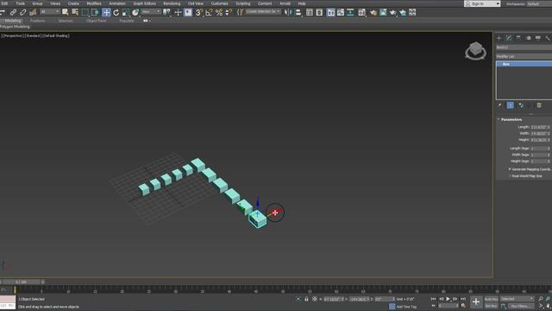The height and width of the screenshot is (311, 552).
Task: Choose the Rectangular Selection Region tool
Action: (85, 12)
